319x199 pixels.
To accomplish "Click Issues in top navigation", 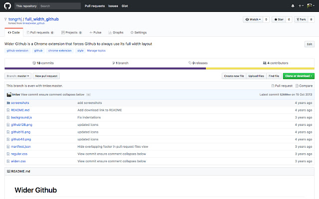I will 113,6.
